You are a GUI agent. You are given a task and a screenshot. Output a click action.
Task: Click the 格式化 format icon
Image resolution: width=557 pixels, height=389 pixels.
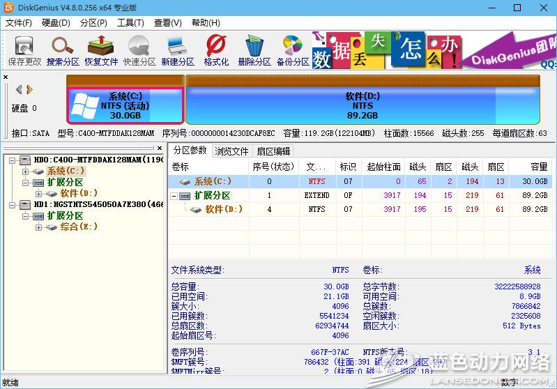pos(216,51)
